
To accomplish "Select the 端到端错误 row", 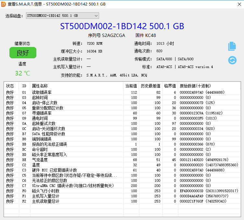I will click(122, 139).
